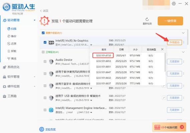This screenshot has width=190, height=133.
Task: Click the 升级驱动 button for Iris Xe
Action: point(174,42)
